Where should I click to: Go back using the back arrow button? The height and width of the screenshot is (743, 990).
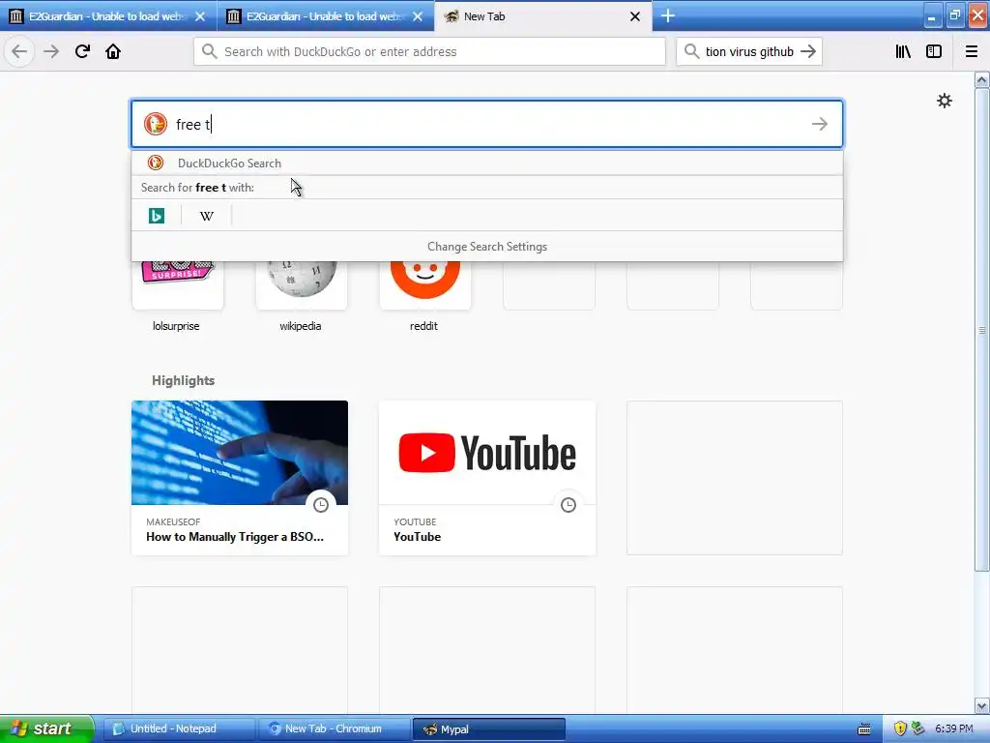pos(19,52)
